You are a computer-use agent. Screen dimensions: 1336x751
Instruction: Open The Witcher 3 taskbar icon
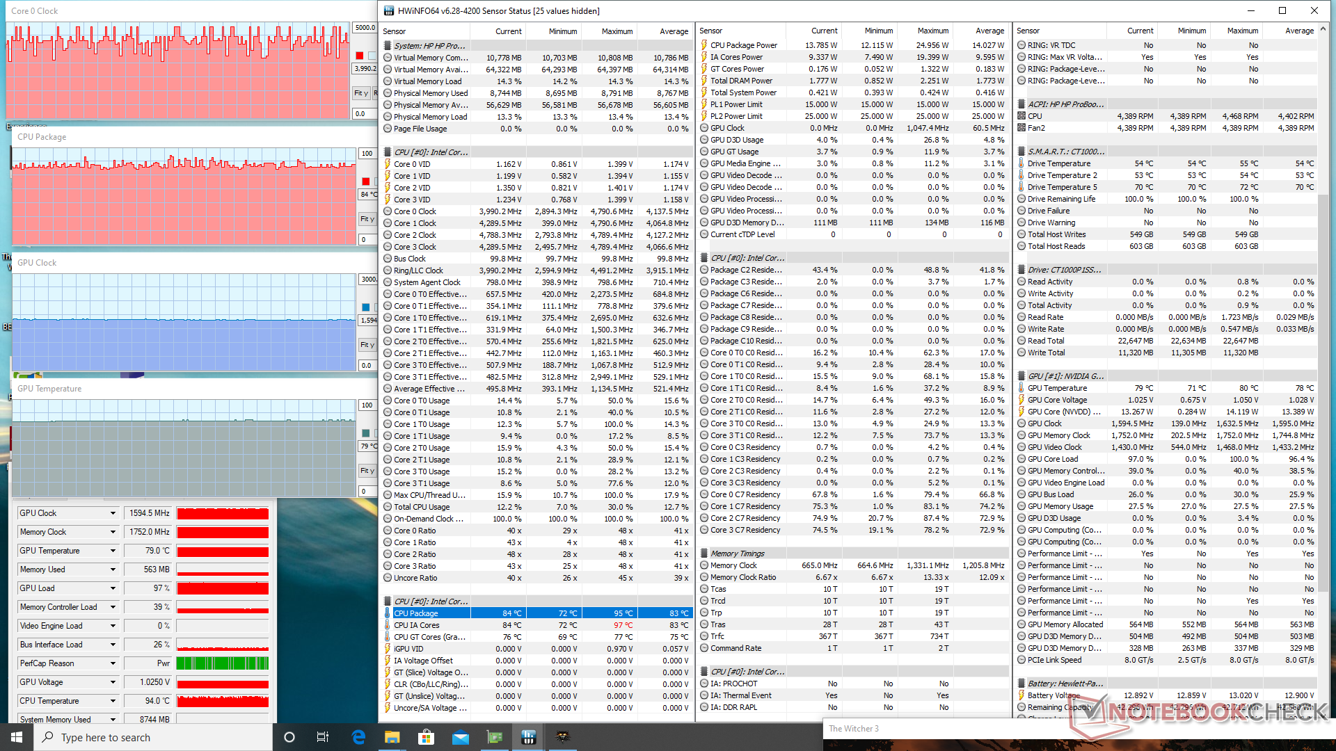pos(562,737)
